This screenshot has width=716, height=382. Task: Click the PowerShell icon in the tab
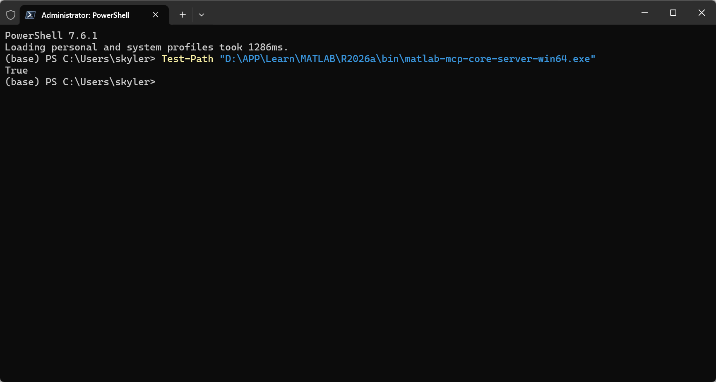click(30, 15)
